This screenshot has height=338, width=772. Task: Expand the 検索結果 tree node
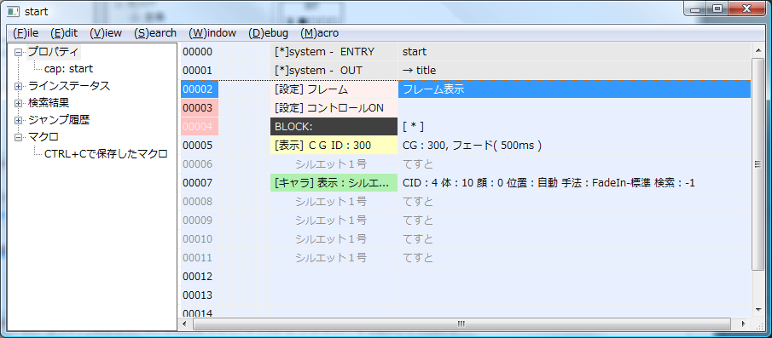(19, 103)
